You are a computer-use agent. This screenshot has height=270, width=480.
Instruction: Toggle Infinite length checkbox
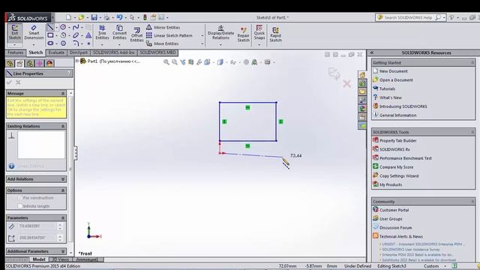[20, 206]
